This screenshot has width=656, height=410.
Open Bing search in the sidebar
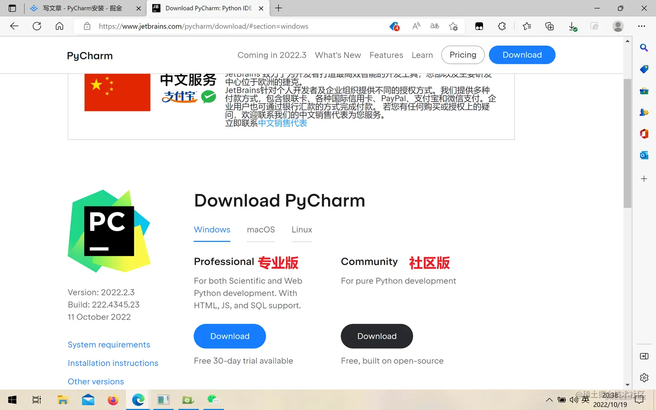tap(644, 48)
